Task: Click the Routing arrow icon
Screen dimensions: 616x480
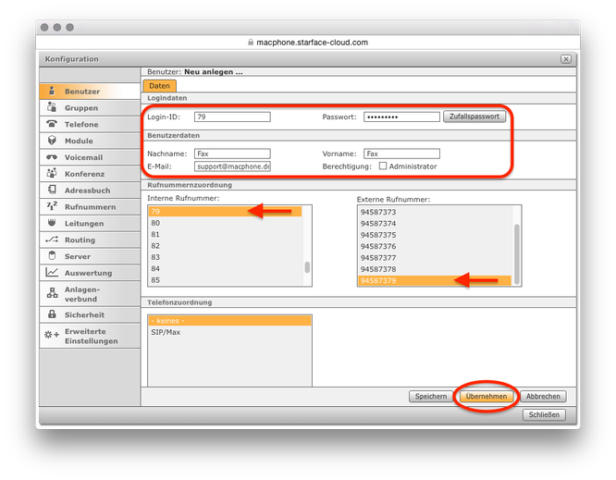Action: tap(52, 240)
